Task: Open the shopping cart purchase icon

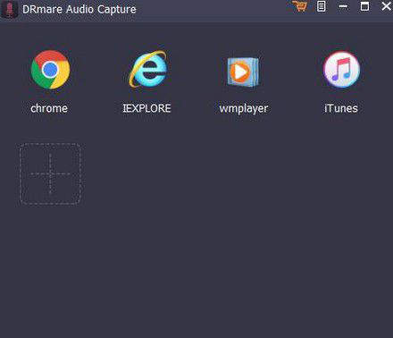Action: [299, 6]
